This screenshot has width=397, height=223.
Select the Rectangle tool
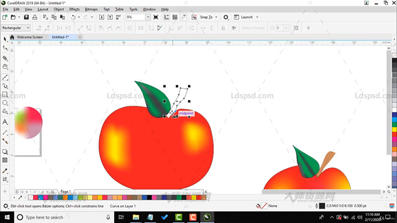[5, 94]
